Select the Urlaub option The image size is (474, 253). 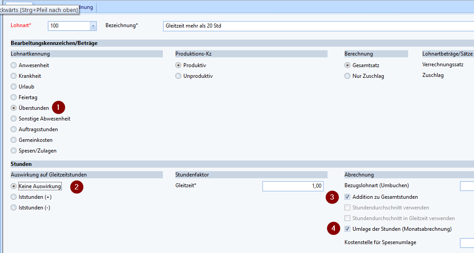pos(14,87)
